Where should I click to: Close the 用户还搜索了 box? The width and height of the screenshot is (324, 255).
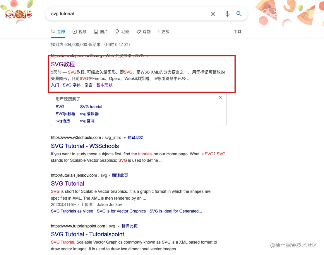[x=220, y=97]
